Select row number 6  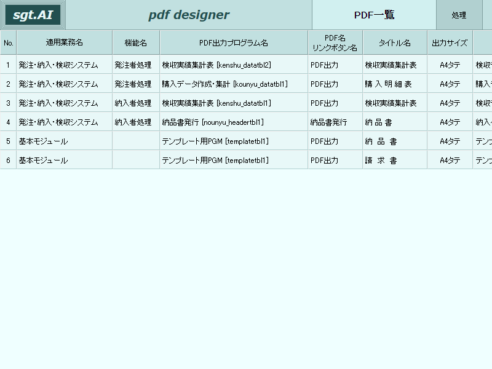click(x=8, y=161)
